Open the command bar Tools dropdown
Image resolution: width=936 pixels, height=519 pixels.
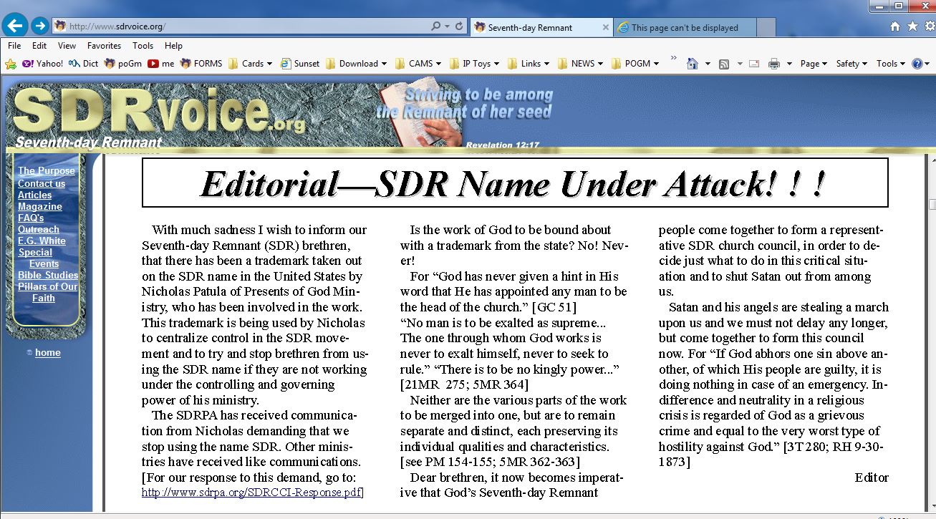click(x=891, y=64)
